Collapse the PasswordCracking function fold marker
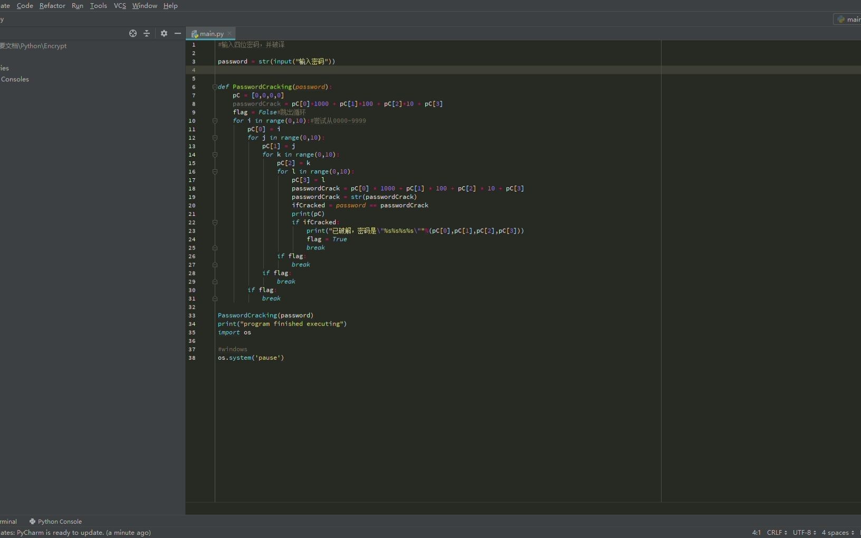861x538 pixels. [x=215, y=87]
